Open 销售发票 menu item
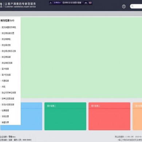The height and width of the screenshot is (142, 142). (x=5, y=122)
